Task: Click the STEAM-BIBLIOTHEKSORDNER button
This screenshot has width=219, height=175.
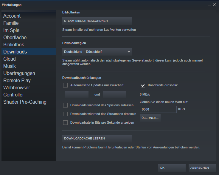Action: pyautogui.click(x=97, y=21)
